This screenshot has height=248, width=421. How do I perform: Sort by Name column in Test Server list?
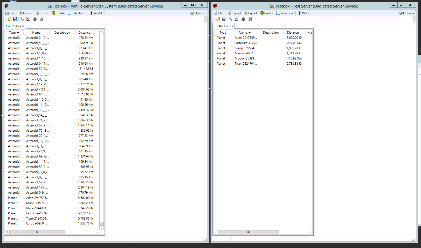tap(245, 33)
